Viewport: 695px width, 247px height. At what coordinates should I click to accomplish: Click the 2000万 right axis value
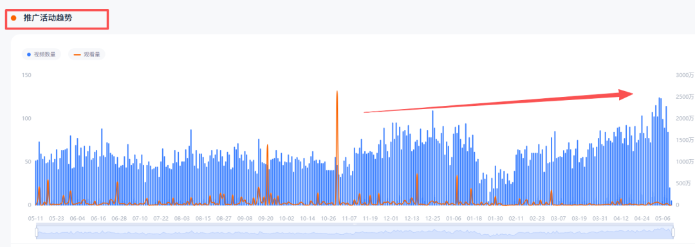click(x=685, y=119)
